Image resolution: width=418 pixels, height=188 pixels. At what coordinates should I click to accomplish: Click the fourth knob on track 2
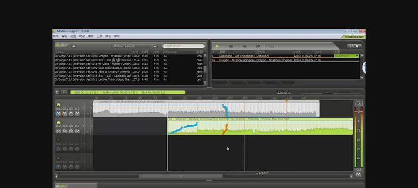(77, 131)
